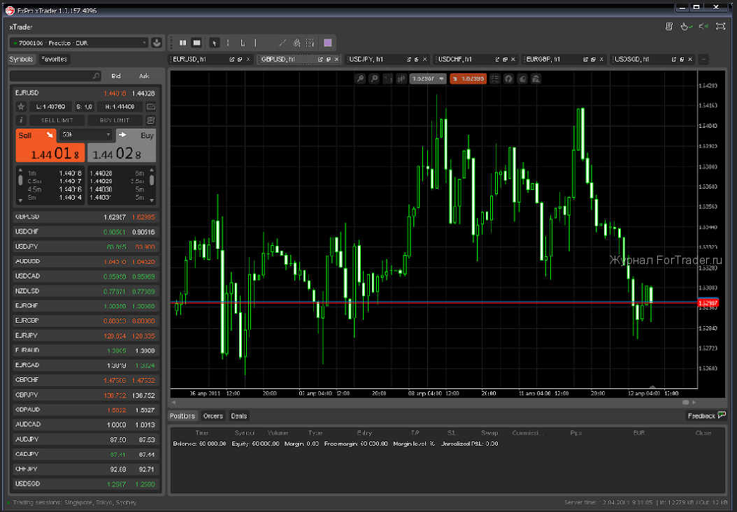Click the search magnifier in symbol search box

click(96, 76)
